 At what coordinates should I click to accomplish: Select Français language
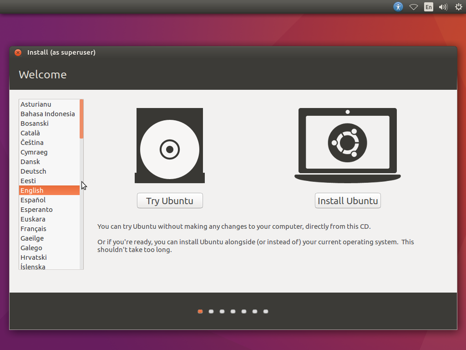pos(49,229)
